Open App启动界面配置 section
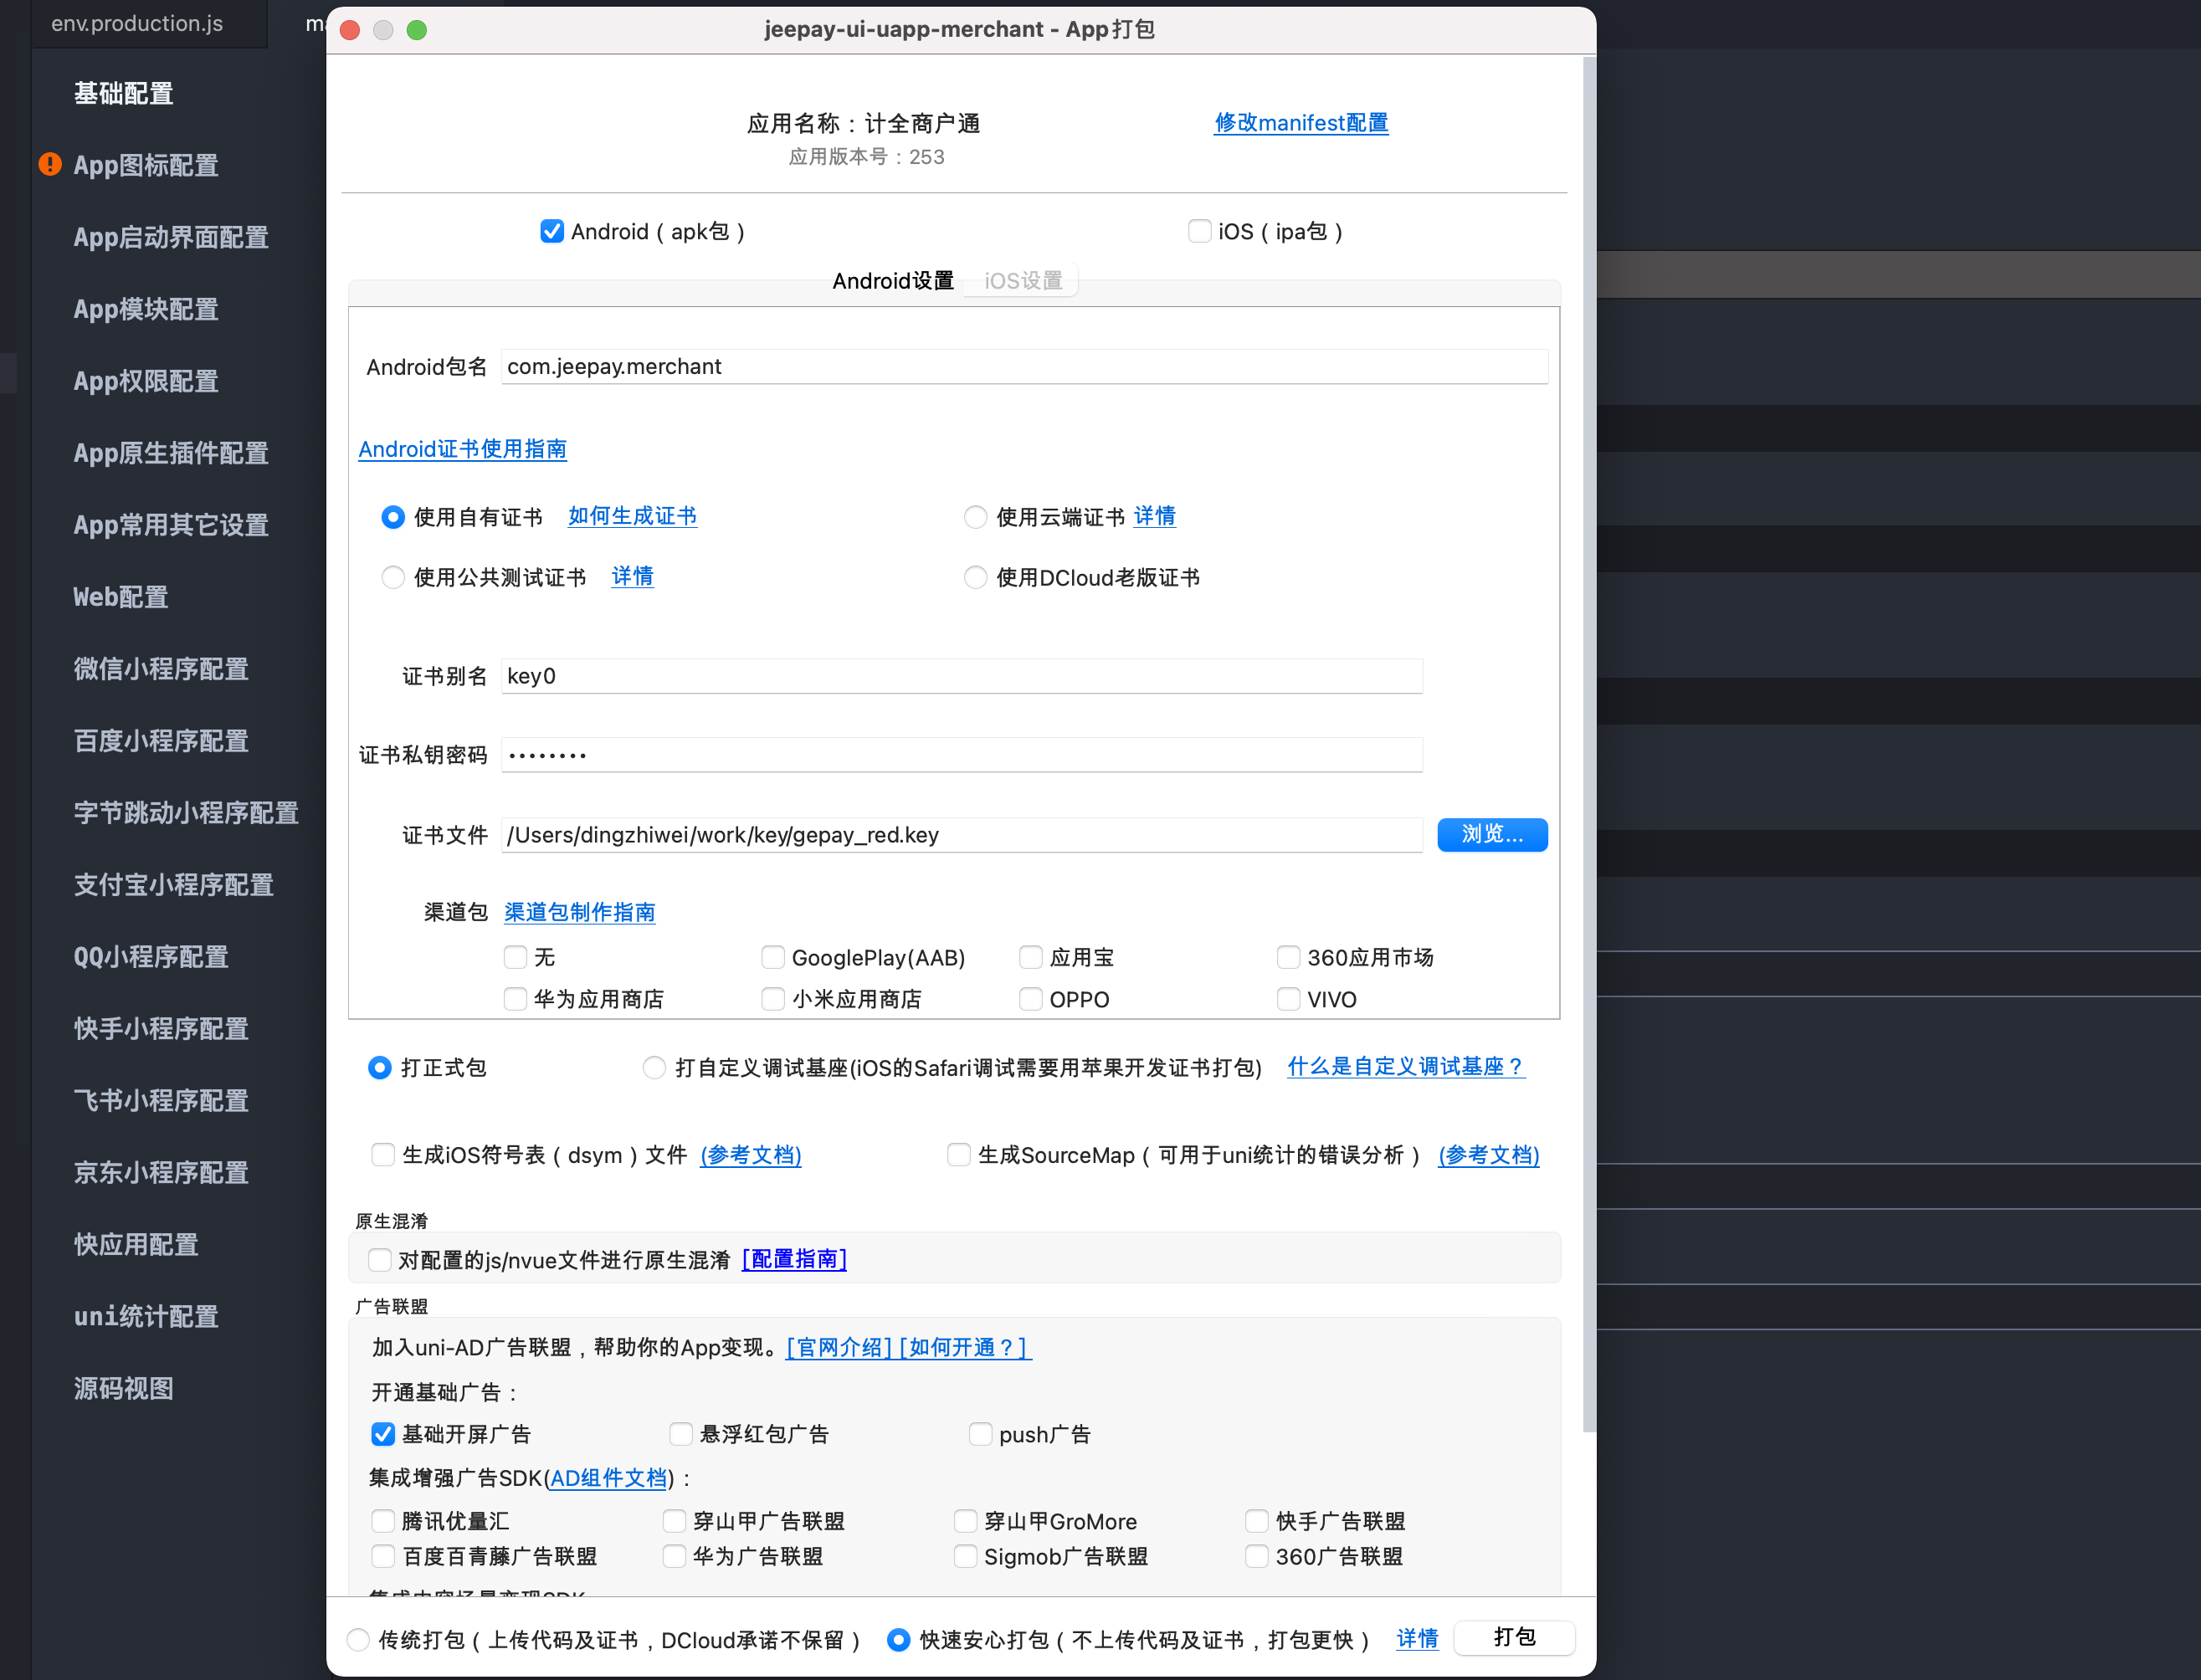 [x=171, y=237]
